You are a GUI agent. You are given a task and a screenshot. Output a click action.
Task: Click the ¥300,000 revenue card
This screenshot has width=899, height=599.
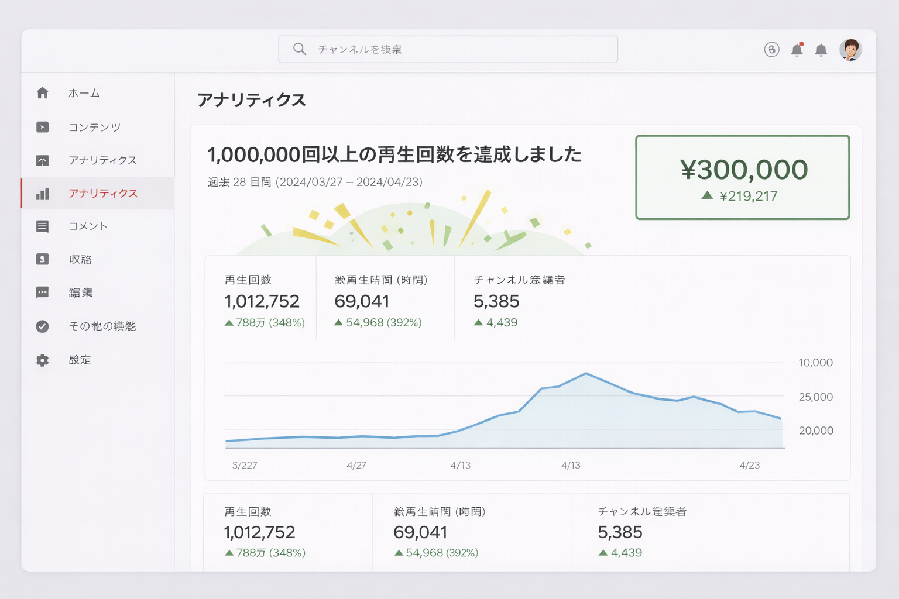click(x=742, y=178)
